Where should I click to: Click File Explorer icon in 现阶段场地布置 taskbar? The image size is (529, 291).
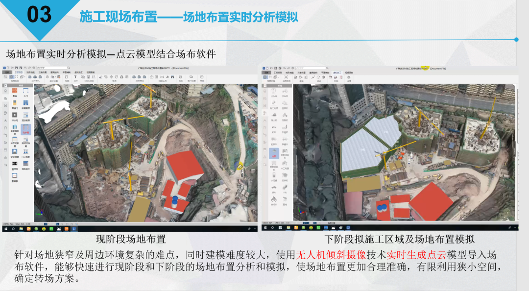tap(21, 229)
